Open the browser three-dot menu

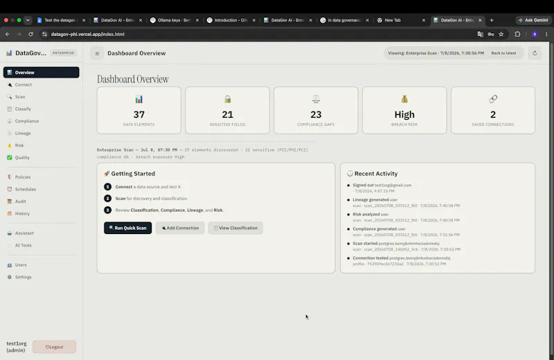point(546,34)
